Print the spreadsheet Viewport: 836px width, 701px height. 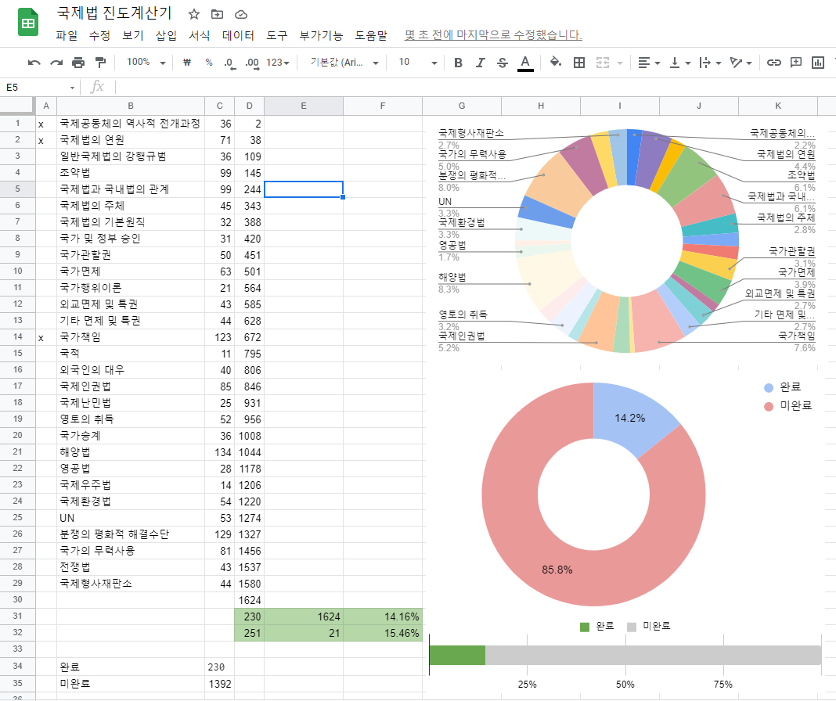[77, 63]
